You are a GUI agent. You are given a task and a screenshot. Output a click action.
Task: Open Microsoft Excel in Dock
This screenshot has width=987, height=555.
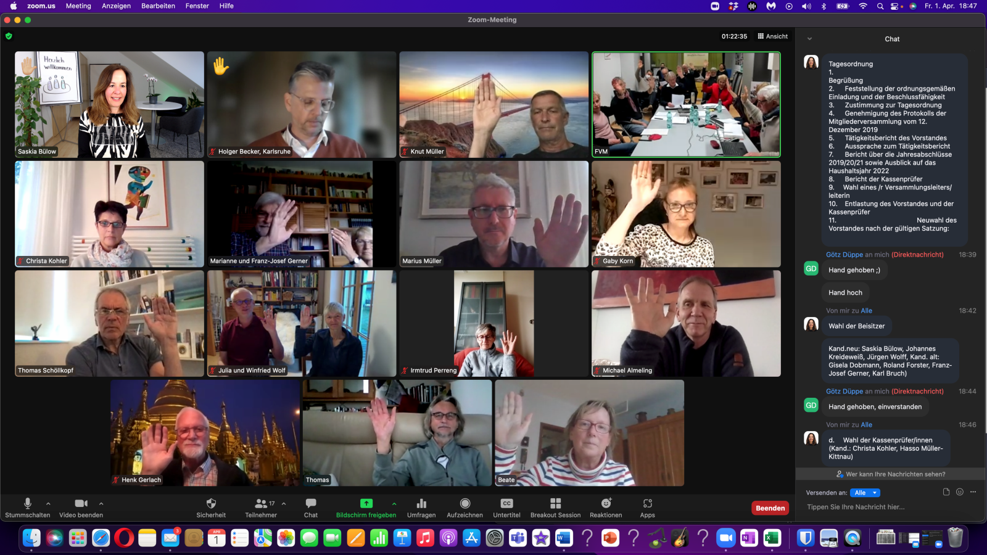point(772,538)
